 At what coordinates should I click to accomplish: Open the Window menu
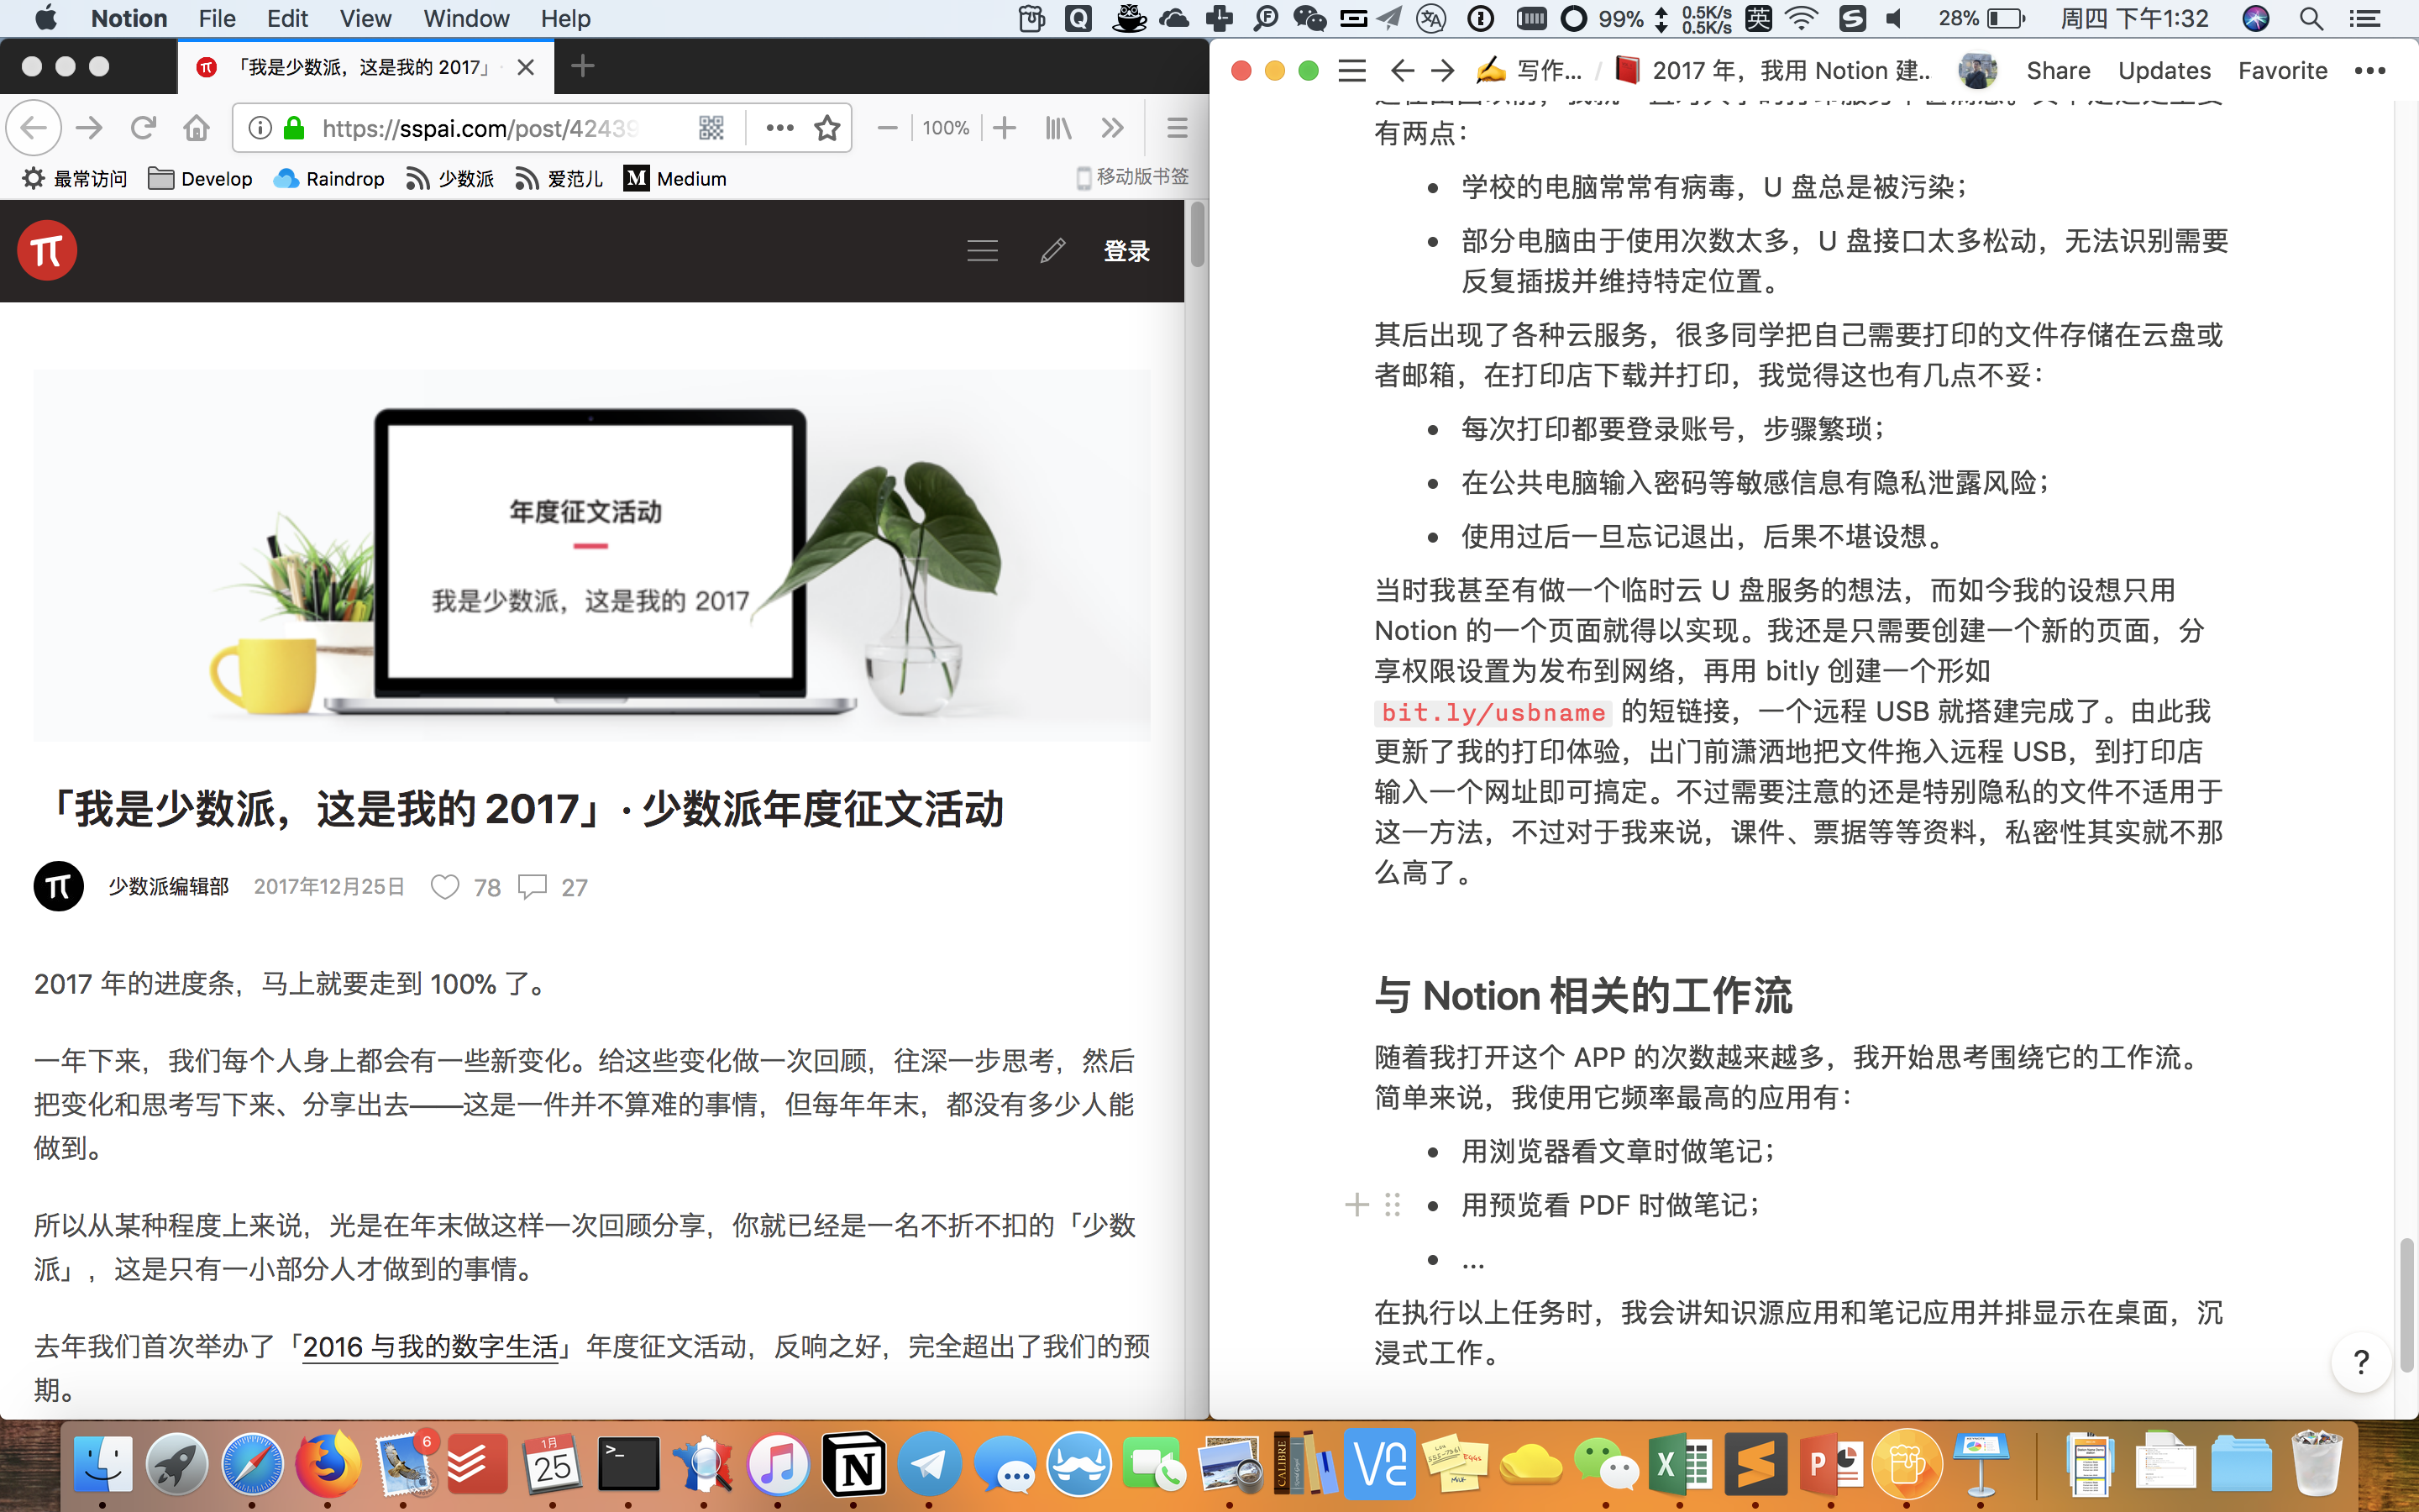466,18
